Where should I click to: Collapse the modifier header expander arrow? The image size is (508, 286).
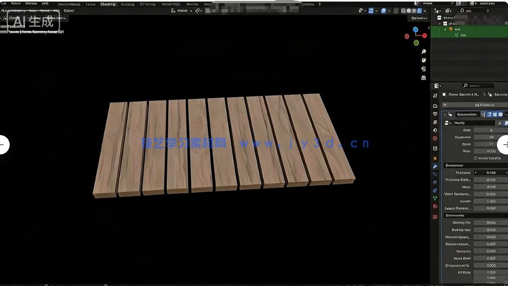445,114
